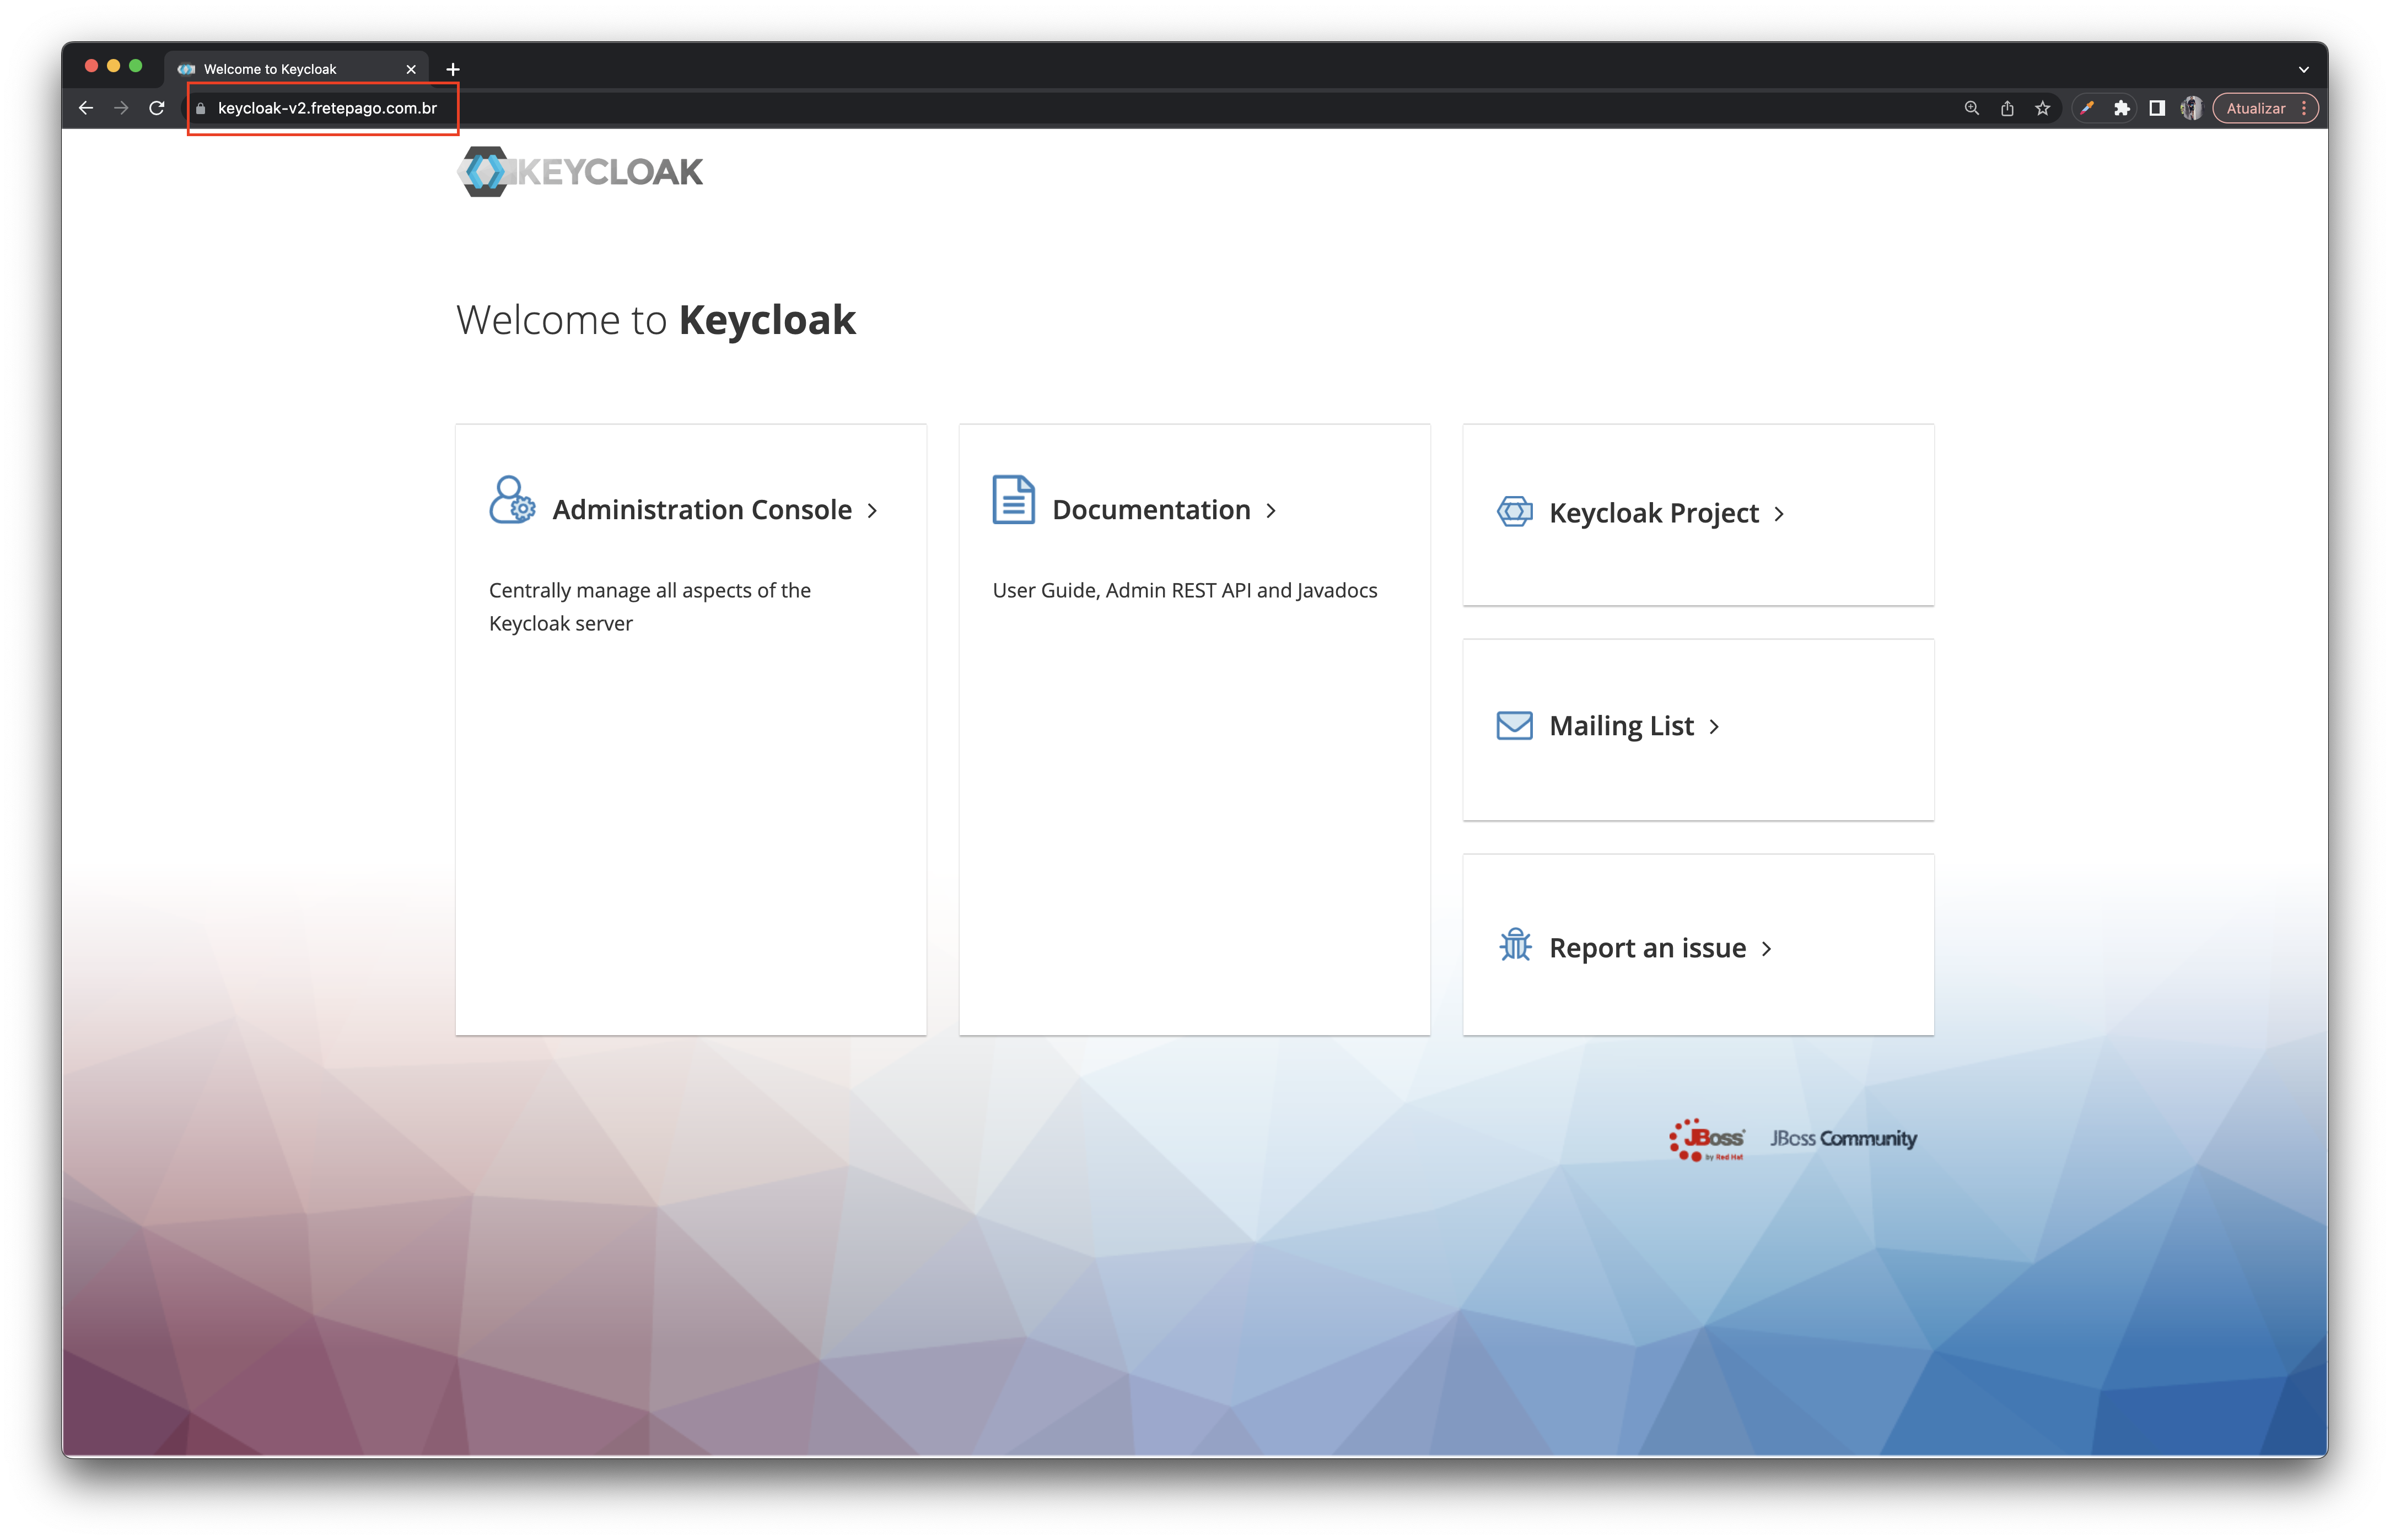
Task: Click 'Centrally manage all aspects' description text
Action: (x=649, y=607)
